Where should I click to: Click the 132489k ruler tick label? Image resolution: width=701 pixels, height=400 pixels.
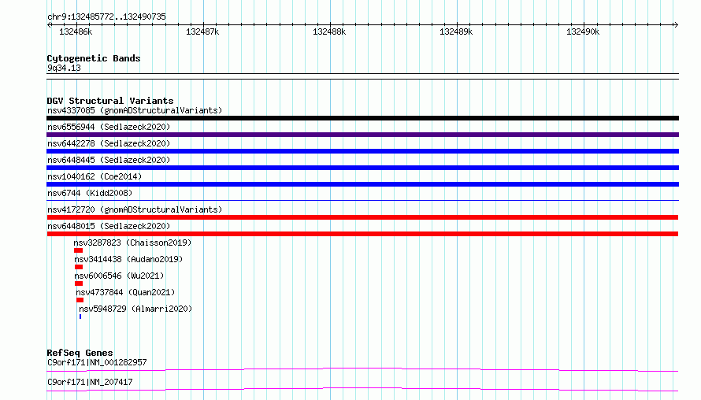point(456,31)
